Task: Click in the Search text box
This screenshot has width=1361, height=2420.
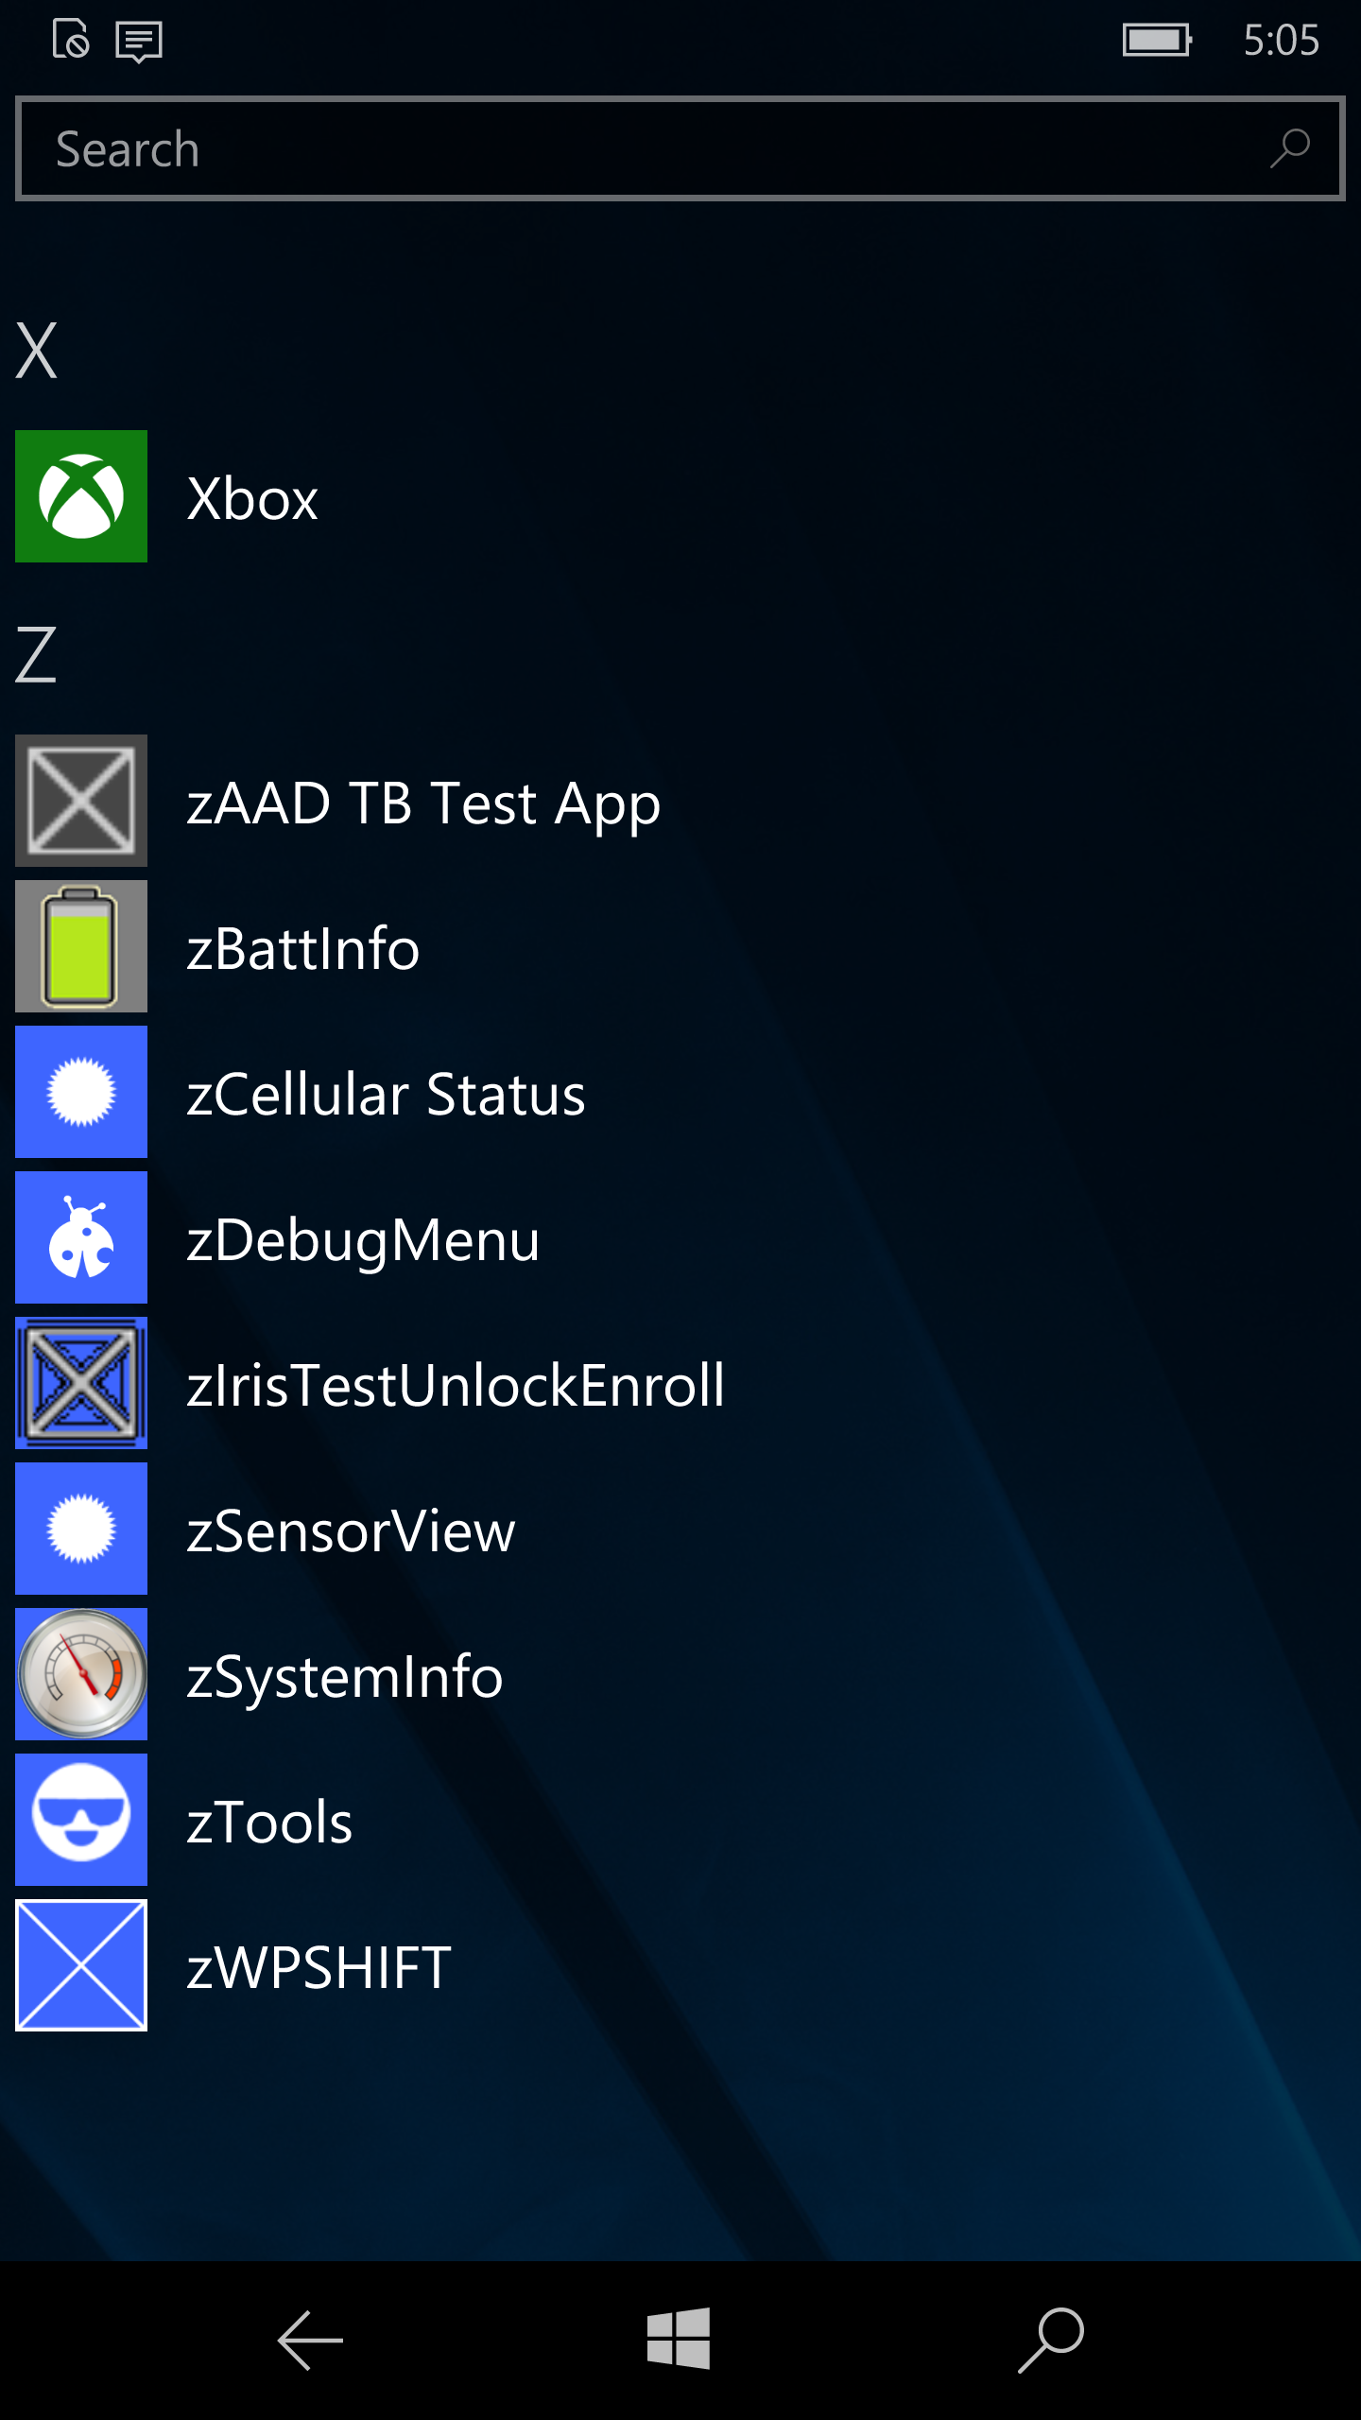Action: (x=680, y=148)
